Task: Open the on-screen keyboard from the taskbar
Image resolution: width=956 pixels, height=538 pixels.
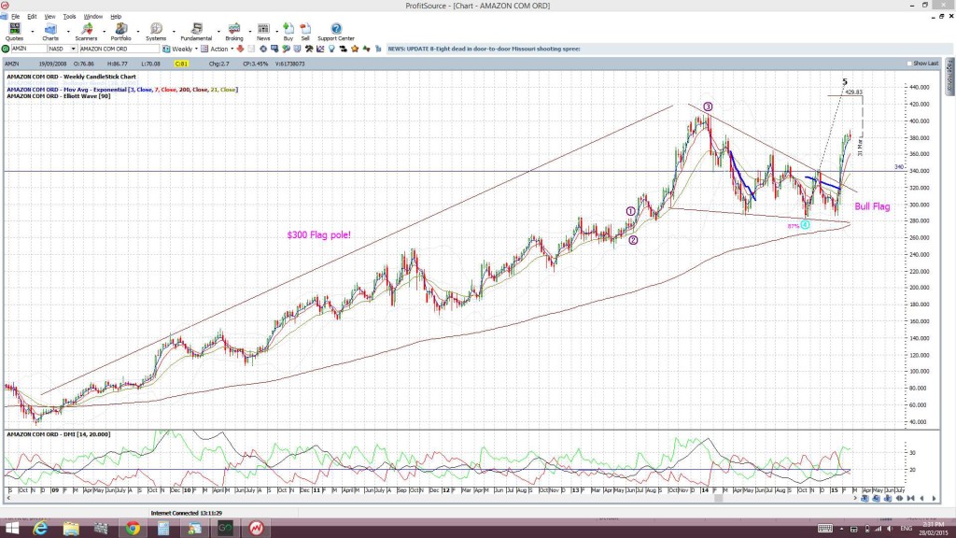Action: click(825, 529)
